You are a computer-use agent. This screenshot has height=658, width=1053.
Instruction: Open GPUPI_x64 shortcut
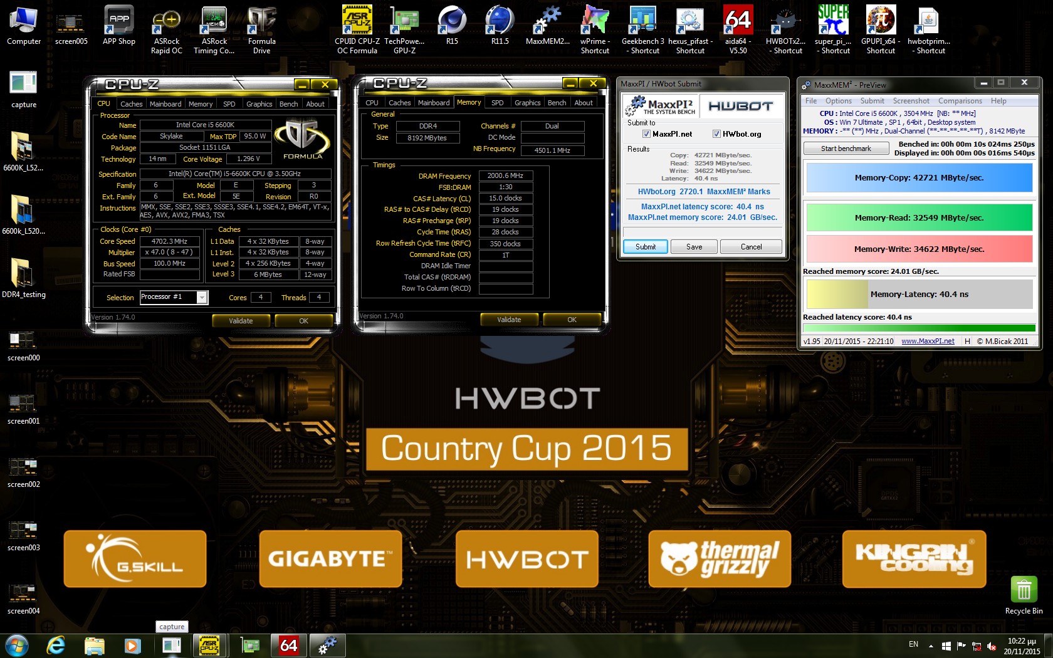881,30
